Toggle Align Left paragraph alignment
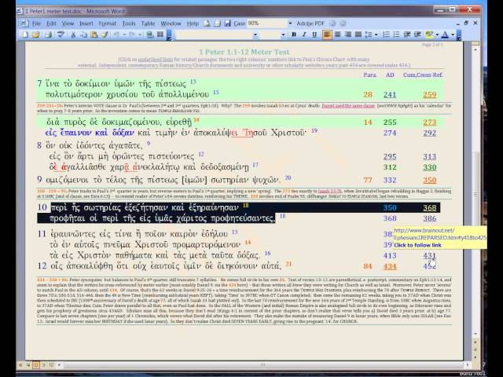 [327, 35]
